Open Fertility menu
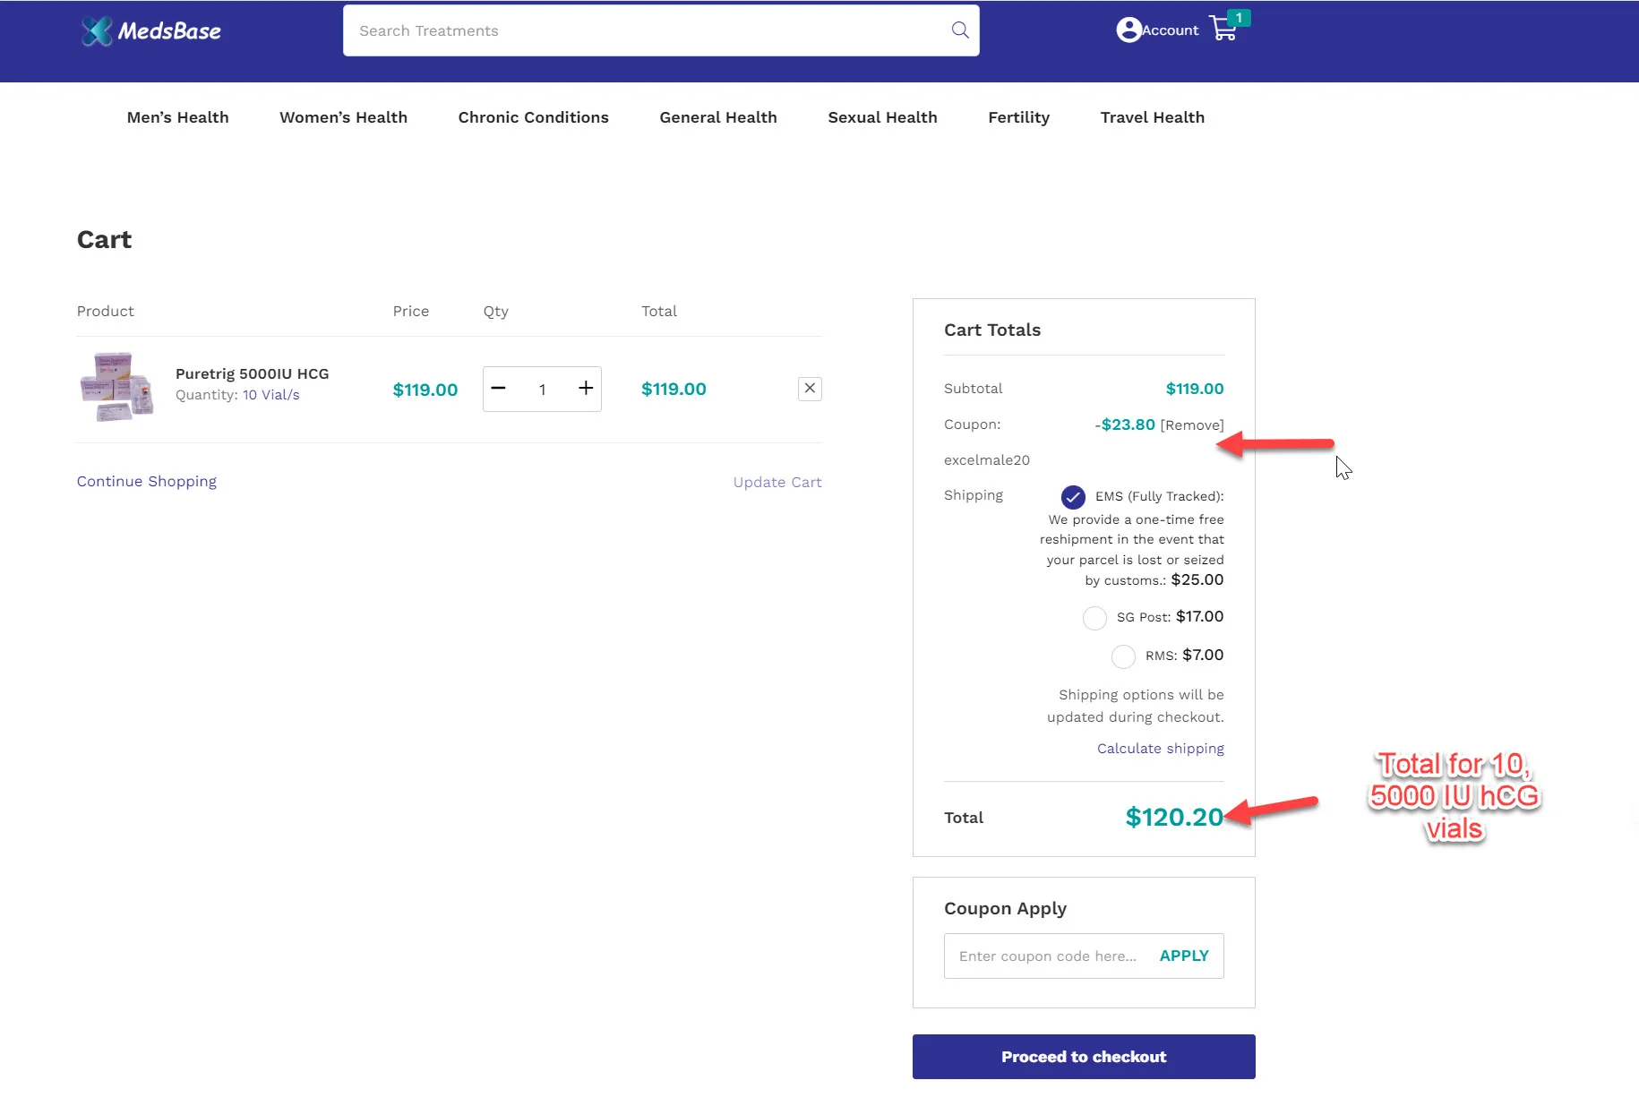1639x1106 pixels. (1018, 117)
